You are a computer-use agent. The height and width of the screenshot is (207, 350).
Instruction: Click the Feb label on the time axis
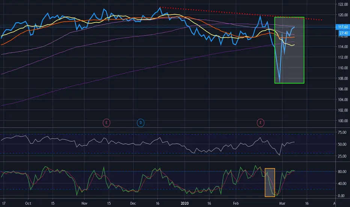tap(236, 203)
